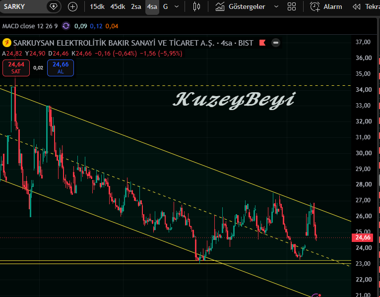Click the purple MACD refresh circle icon
This screenshot has height=297, width=380.
point(66,26)
